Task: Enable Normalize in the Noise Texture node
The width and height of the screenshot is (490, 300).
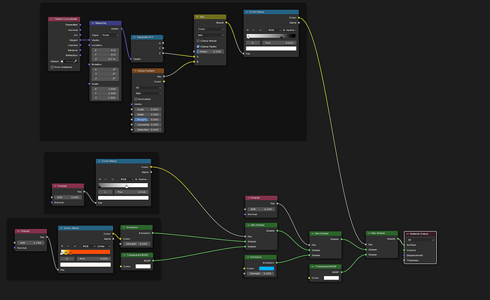Action: 136,99
